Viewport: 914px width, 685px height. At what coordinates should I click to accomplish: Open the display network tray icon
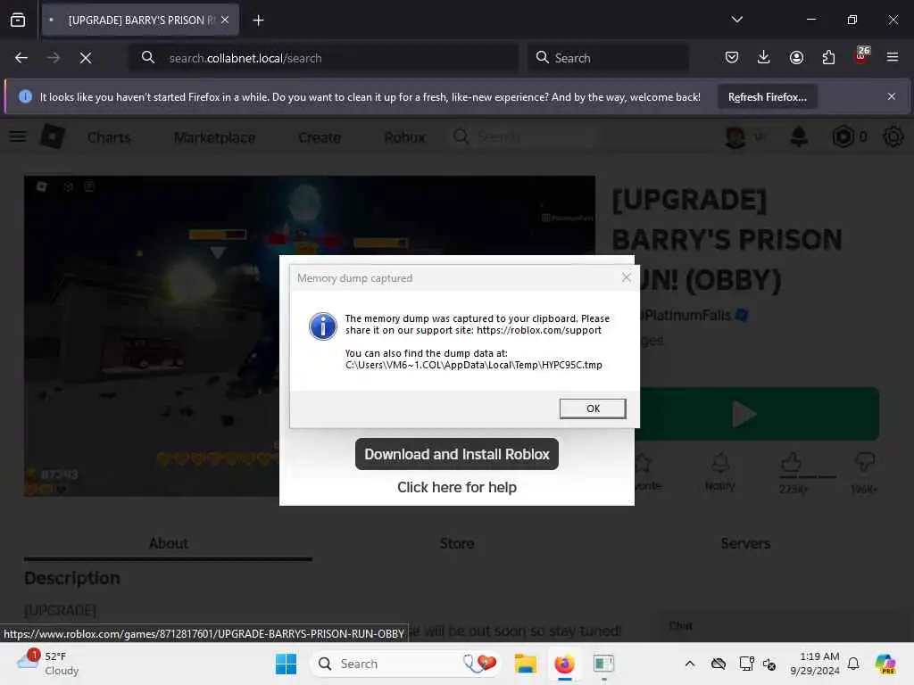tap(746, 664)
